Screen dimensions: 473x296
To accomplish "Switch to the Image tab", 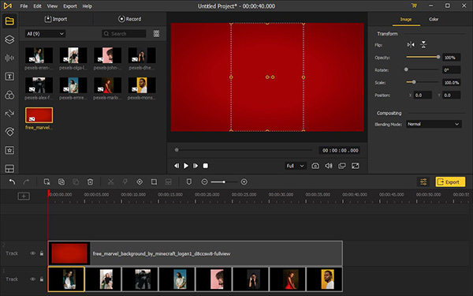I will (x=406, y=19).
